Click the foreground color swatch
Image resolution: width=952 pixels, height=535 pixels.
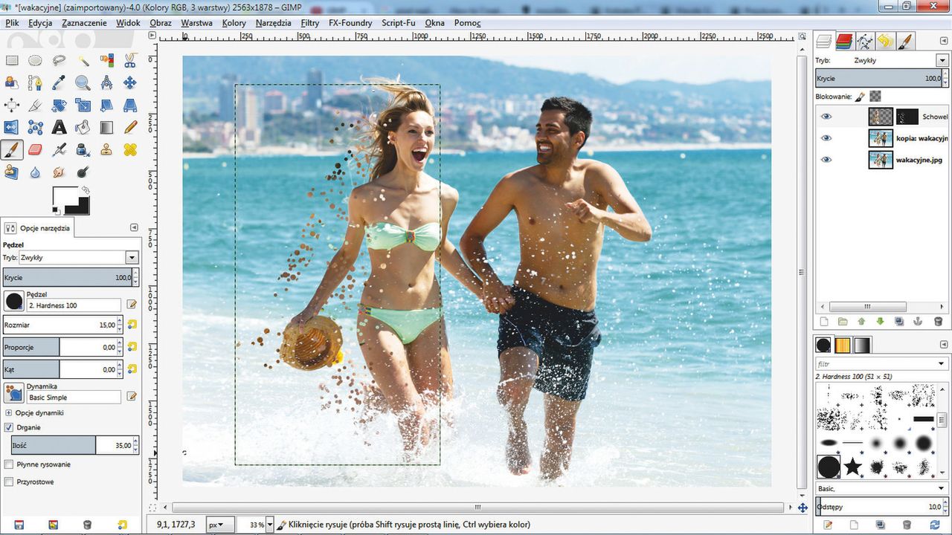point(67,196)
